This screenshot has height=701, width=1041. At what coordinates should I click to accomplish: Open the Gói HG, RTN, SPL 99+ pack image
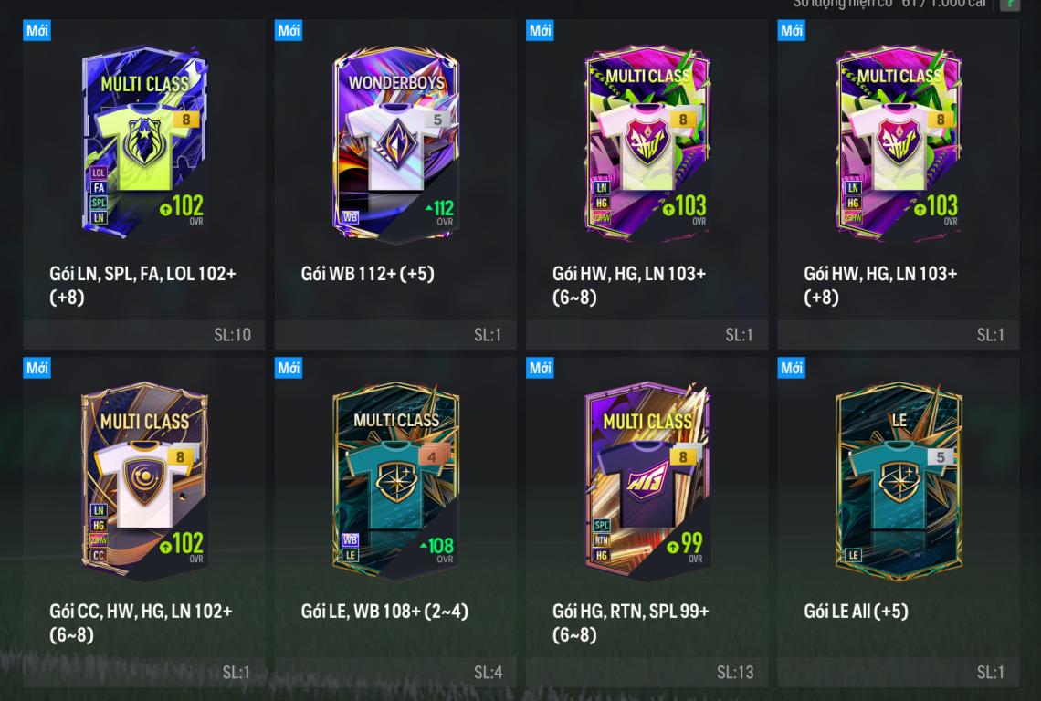[x=647, y=478]
